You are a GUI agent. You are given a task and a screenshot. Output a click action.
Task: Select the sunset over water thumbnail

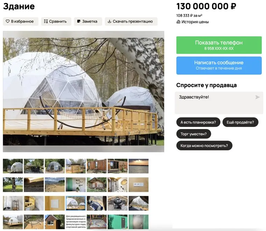tap(139, 166)
